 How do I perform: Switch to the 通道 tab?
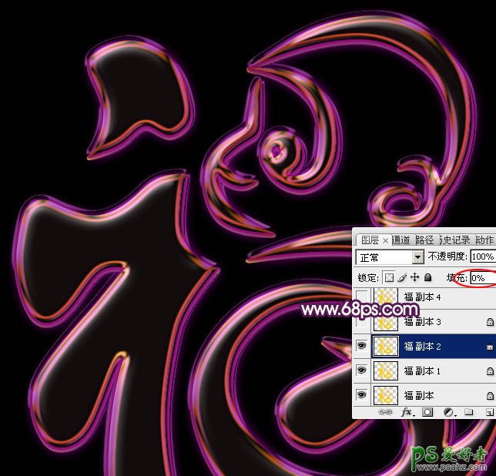(401, 240)
